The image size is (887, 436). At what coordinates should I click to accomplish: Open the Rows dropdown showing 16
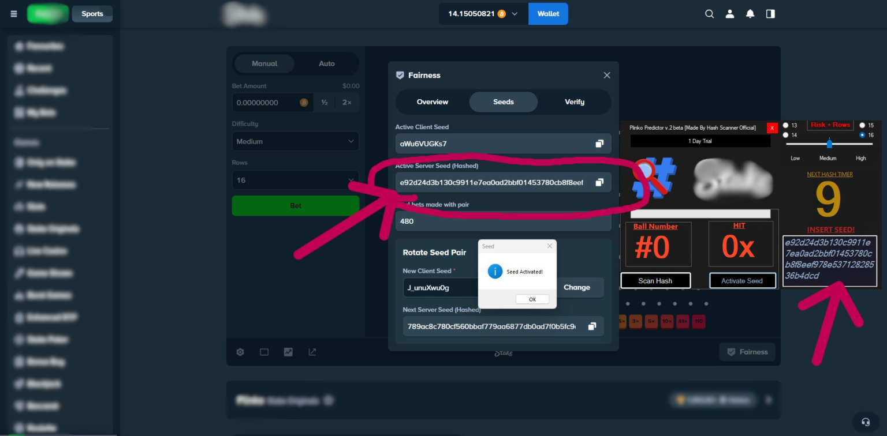tap(295, 180)
